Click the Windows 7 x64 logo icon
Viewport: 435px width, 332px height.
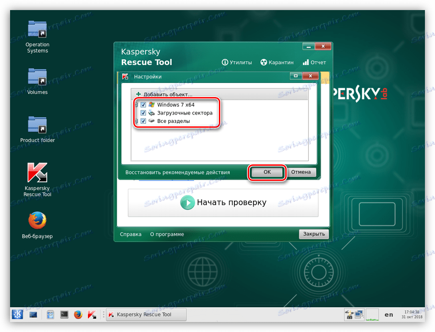pos(152,104)
